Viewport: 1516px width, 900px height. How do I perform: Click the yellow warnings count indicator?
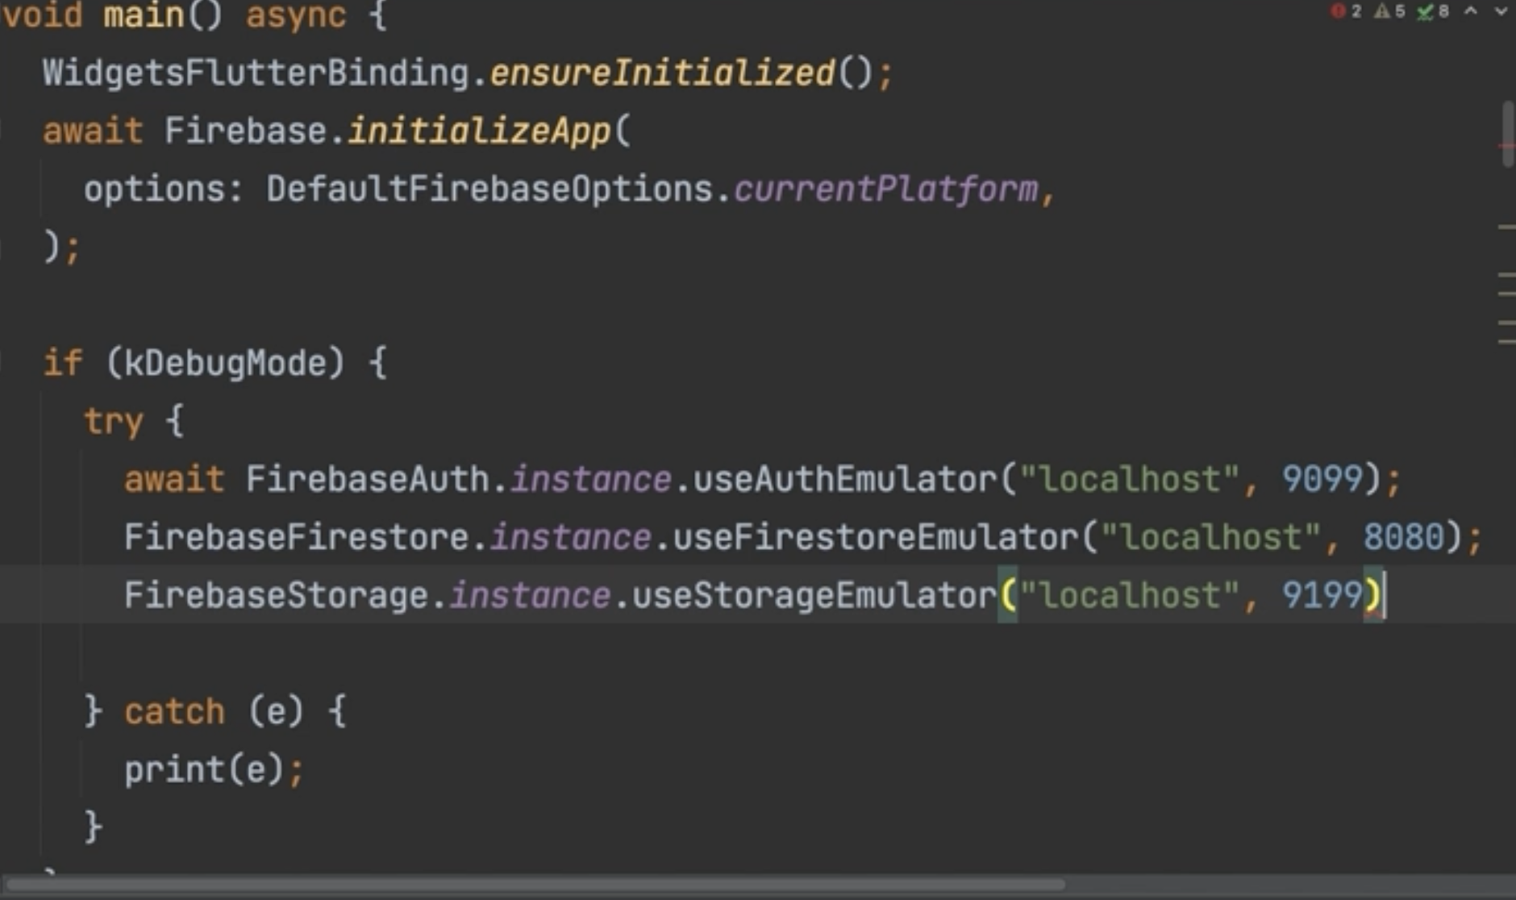(x=1389, y=11)
